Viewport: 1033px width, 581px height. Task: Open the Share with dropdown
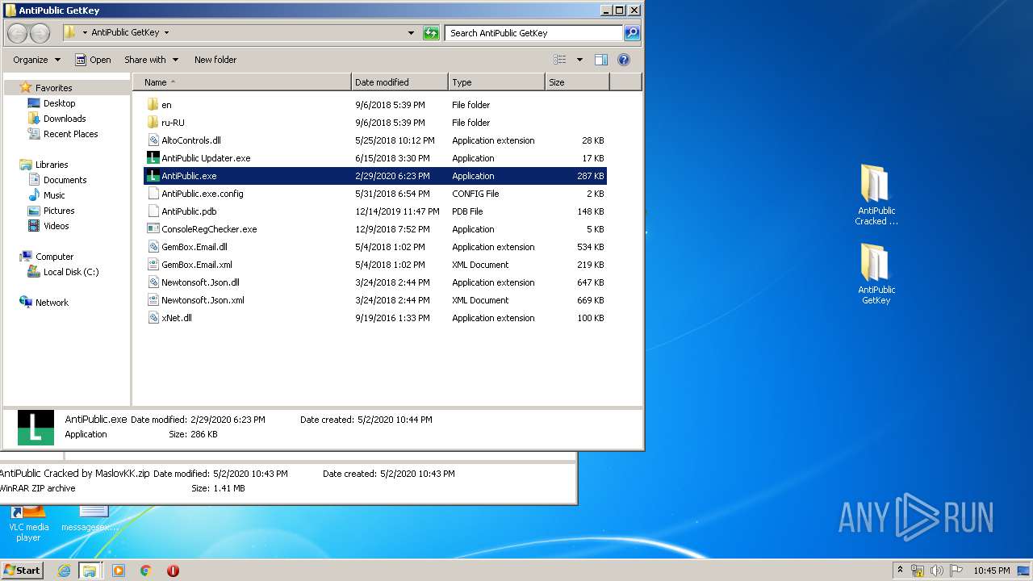151,60
